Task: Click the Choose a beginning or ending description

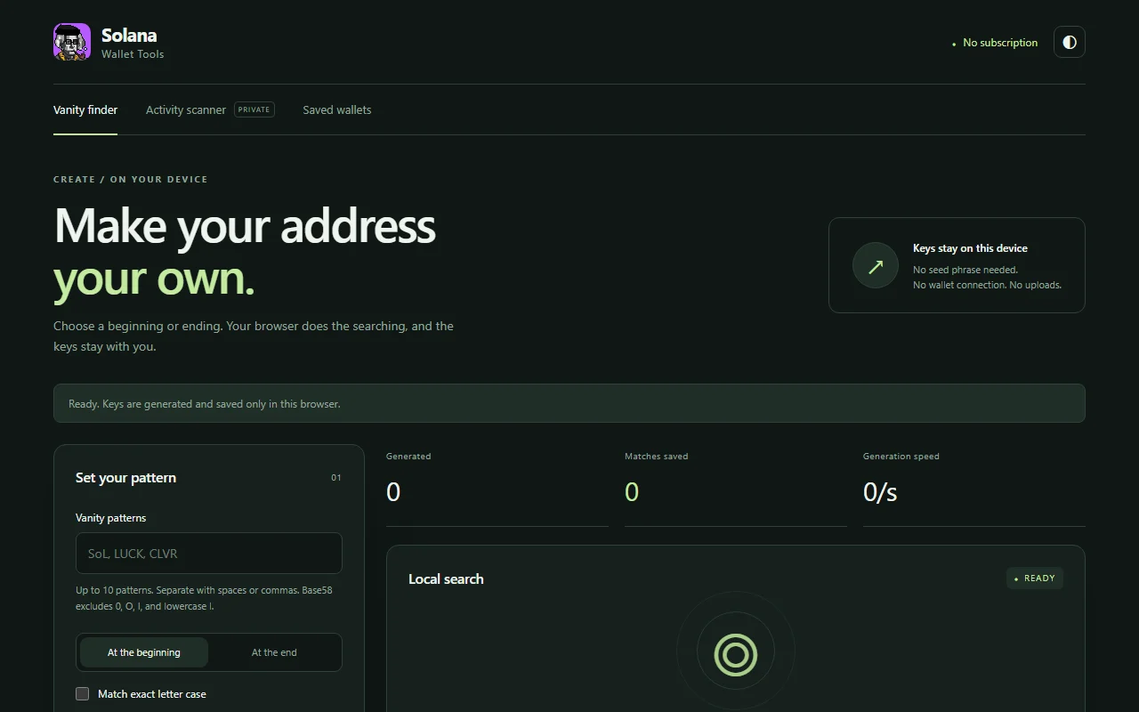Action: coord(254,336)
